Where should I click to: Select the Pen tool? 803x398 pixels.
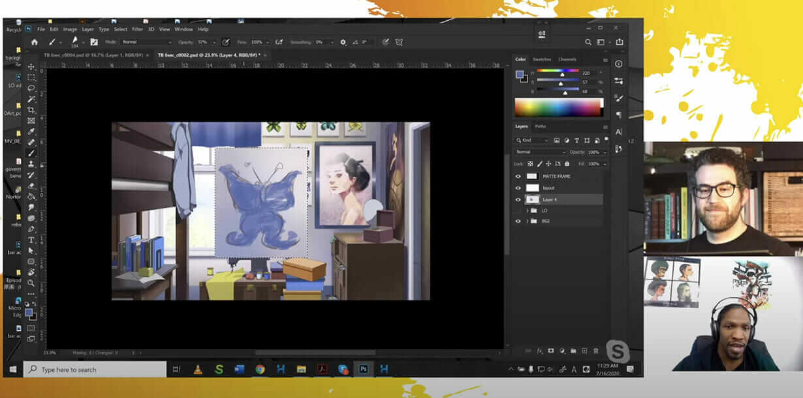pos(31,229)
